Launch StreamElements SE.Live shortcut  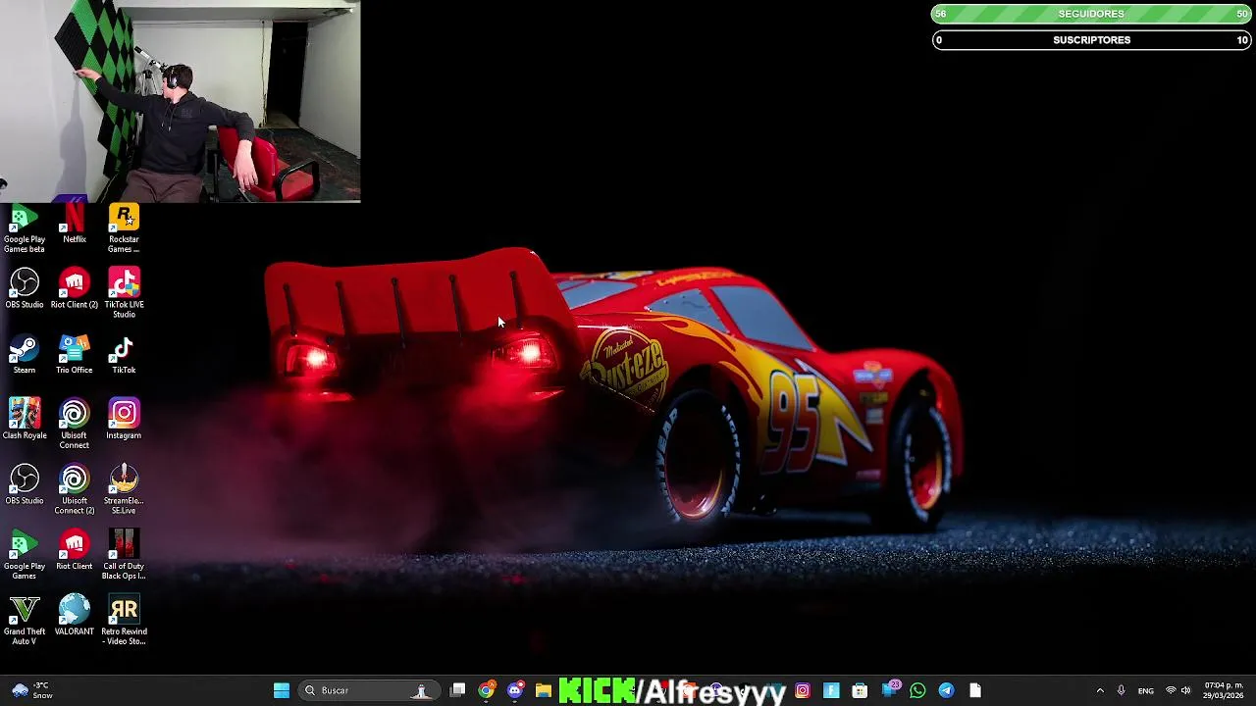pyautogui.click(x=124, y=489)
